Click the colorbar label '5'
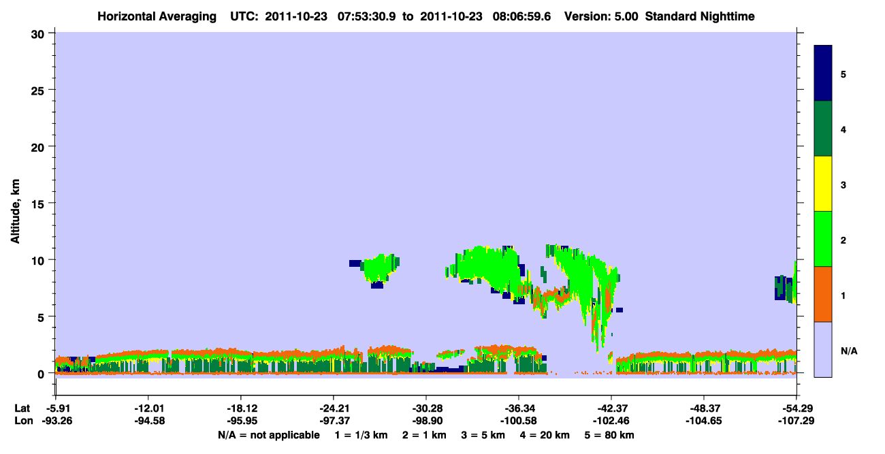 click(x=843, y=74)
